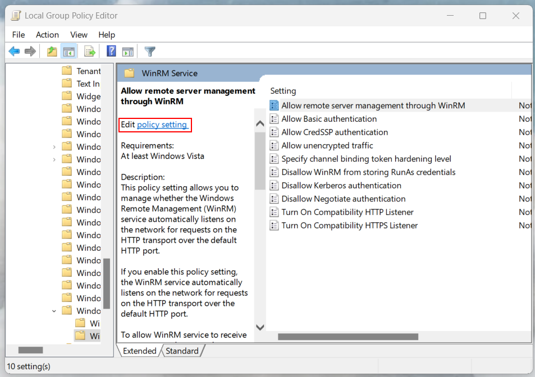Go up one level using the folder icon
Image resolution: width=535 pixels, height=377 pixels.
click(52, 52)
